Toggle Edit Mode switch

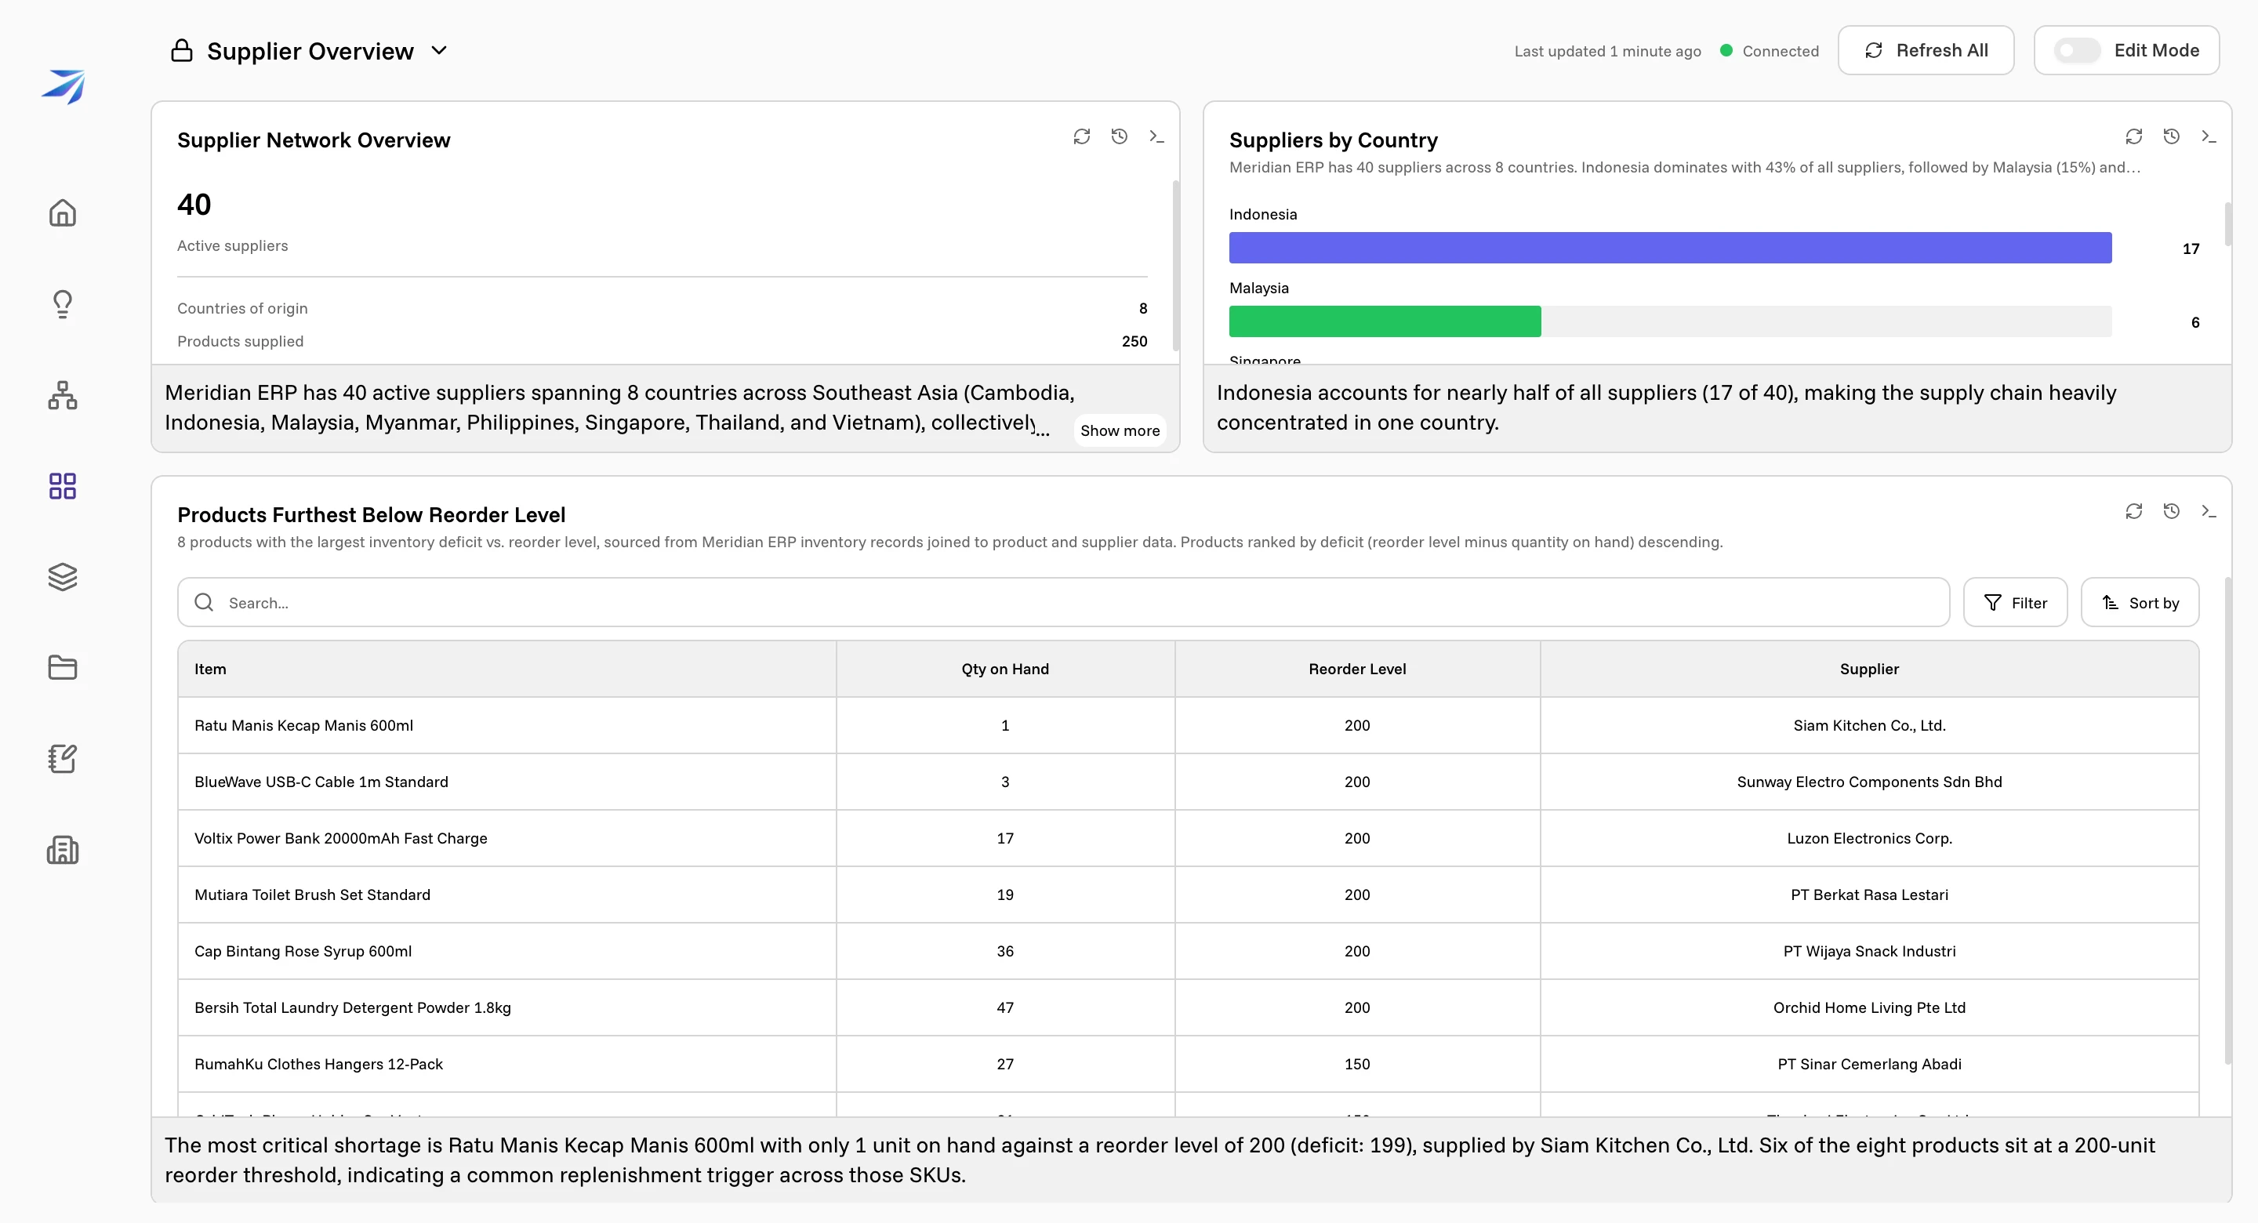coord(2077,50)
